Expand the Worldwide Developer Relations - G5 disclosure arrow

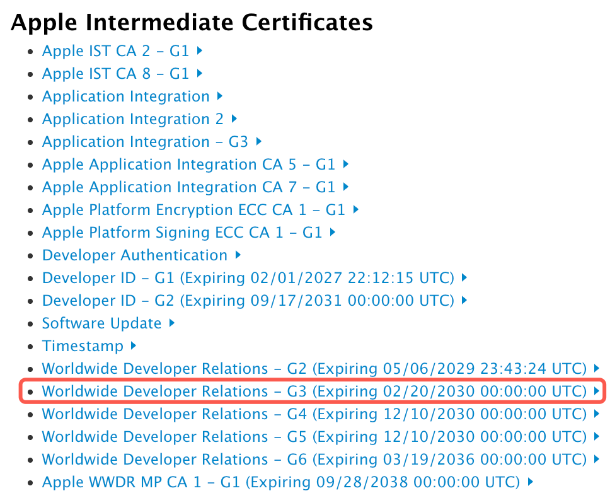(596, 437)
